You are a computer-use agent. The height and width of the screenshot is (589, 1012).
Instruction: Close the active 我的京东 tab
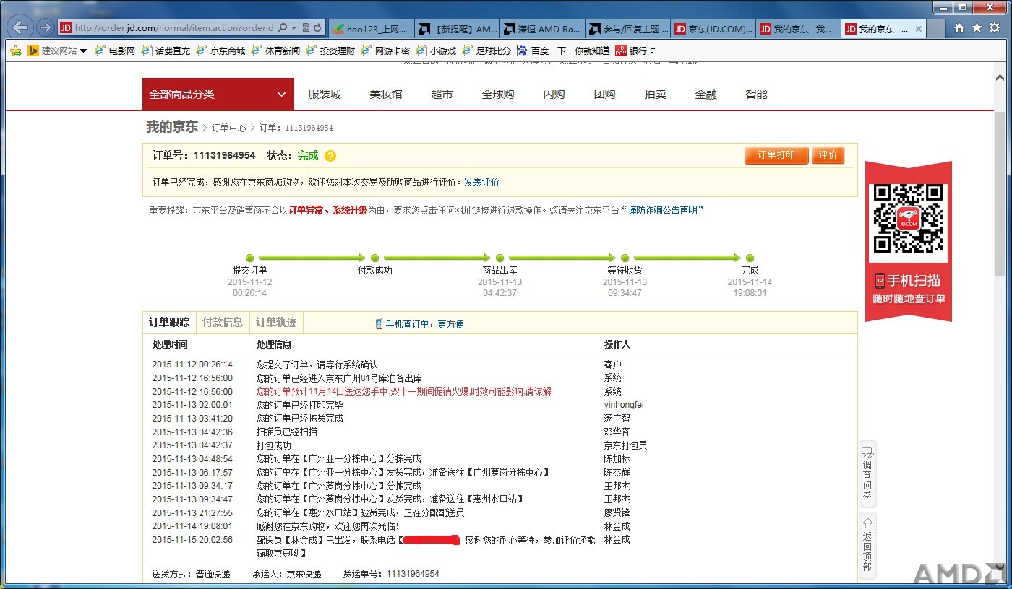919,29
